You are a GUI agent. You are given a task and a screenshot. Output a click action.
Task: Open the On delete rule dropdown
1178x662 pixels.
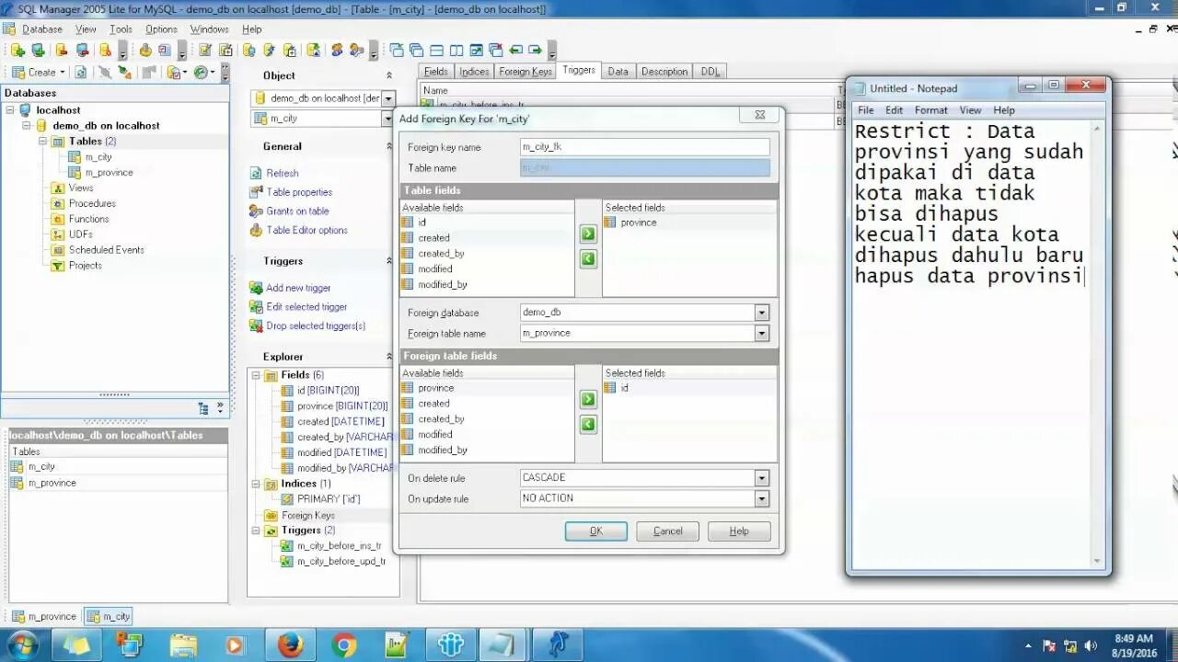761,478
